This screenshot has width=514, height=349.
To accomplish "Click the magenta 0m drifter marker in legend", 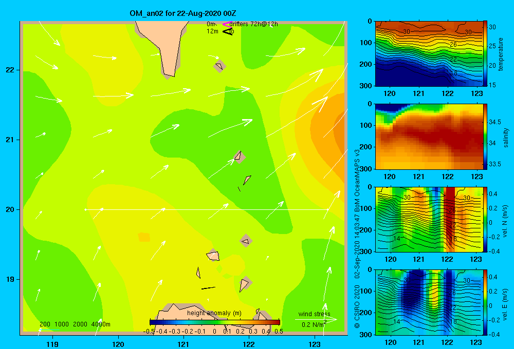I will click(x=227, y=24).
